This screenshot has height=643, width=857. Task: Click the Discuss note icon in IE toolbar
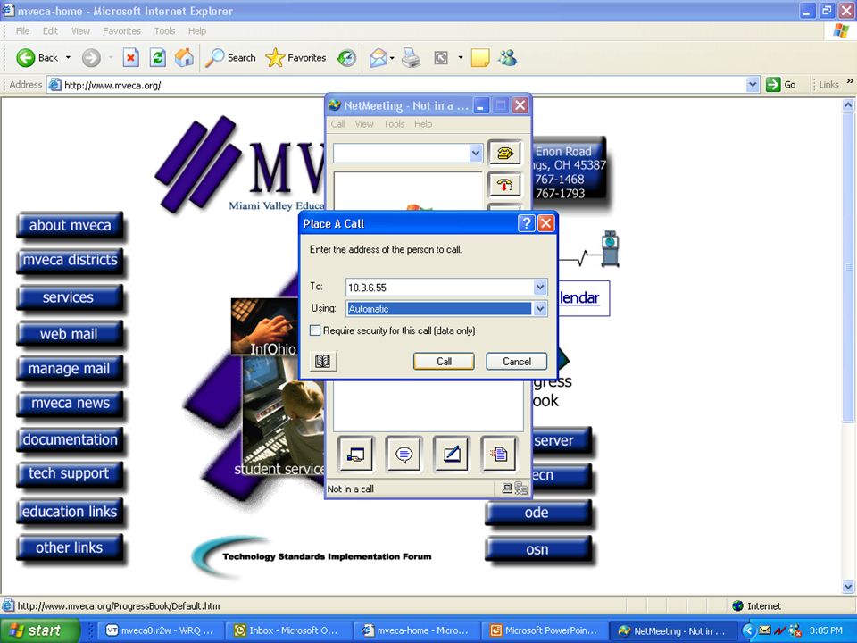click(480, 57)
